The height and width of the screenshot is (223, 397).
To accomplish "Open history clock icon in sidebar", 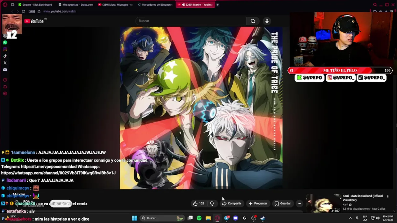I will 5,80.
